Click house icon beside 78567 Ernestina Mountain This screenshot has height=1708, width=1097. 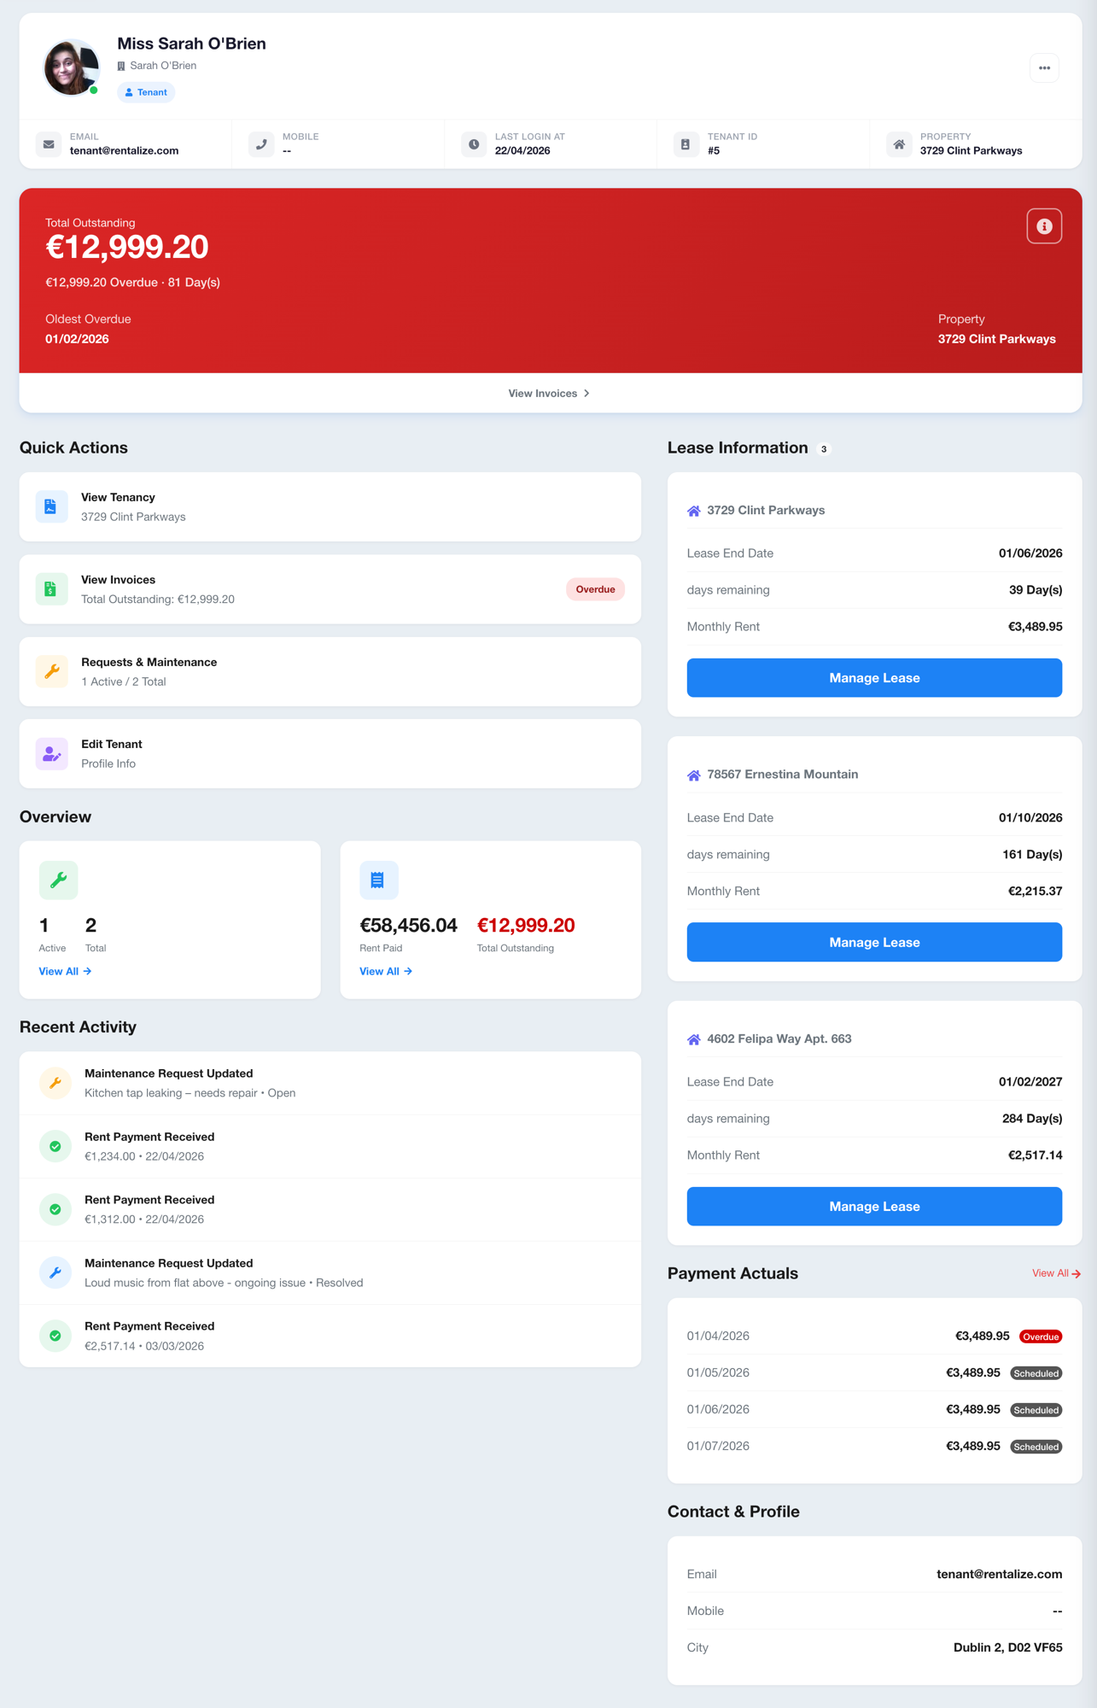[694, 775]
